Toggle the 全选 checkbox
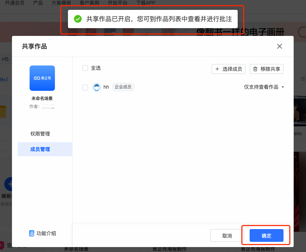Screen dimensions: 306x252 [x=85, y=68]
